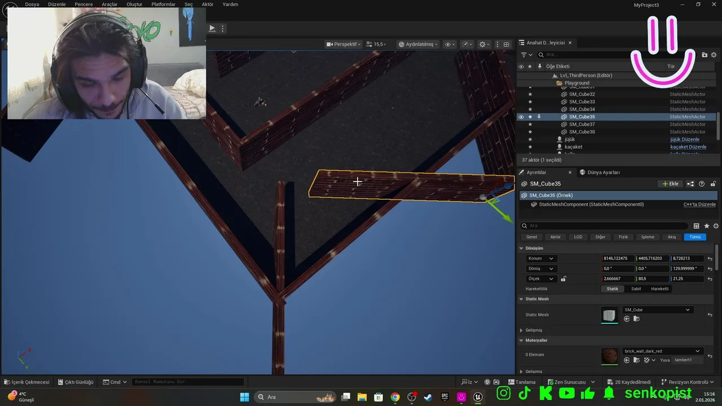Click the viewport layout grid icon

pyautogui.click(x=506, y=44)
